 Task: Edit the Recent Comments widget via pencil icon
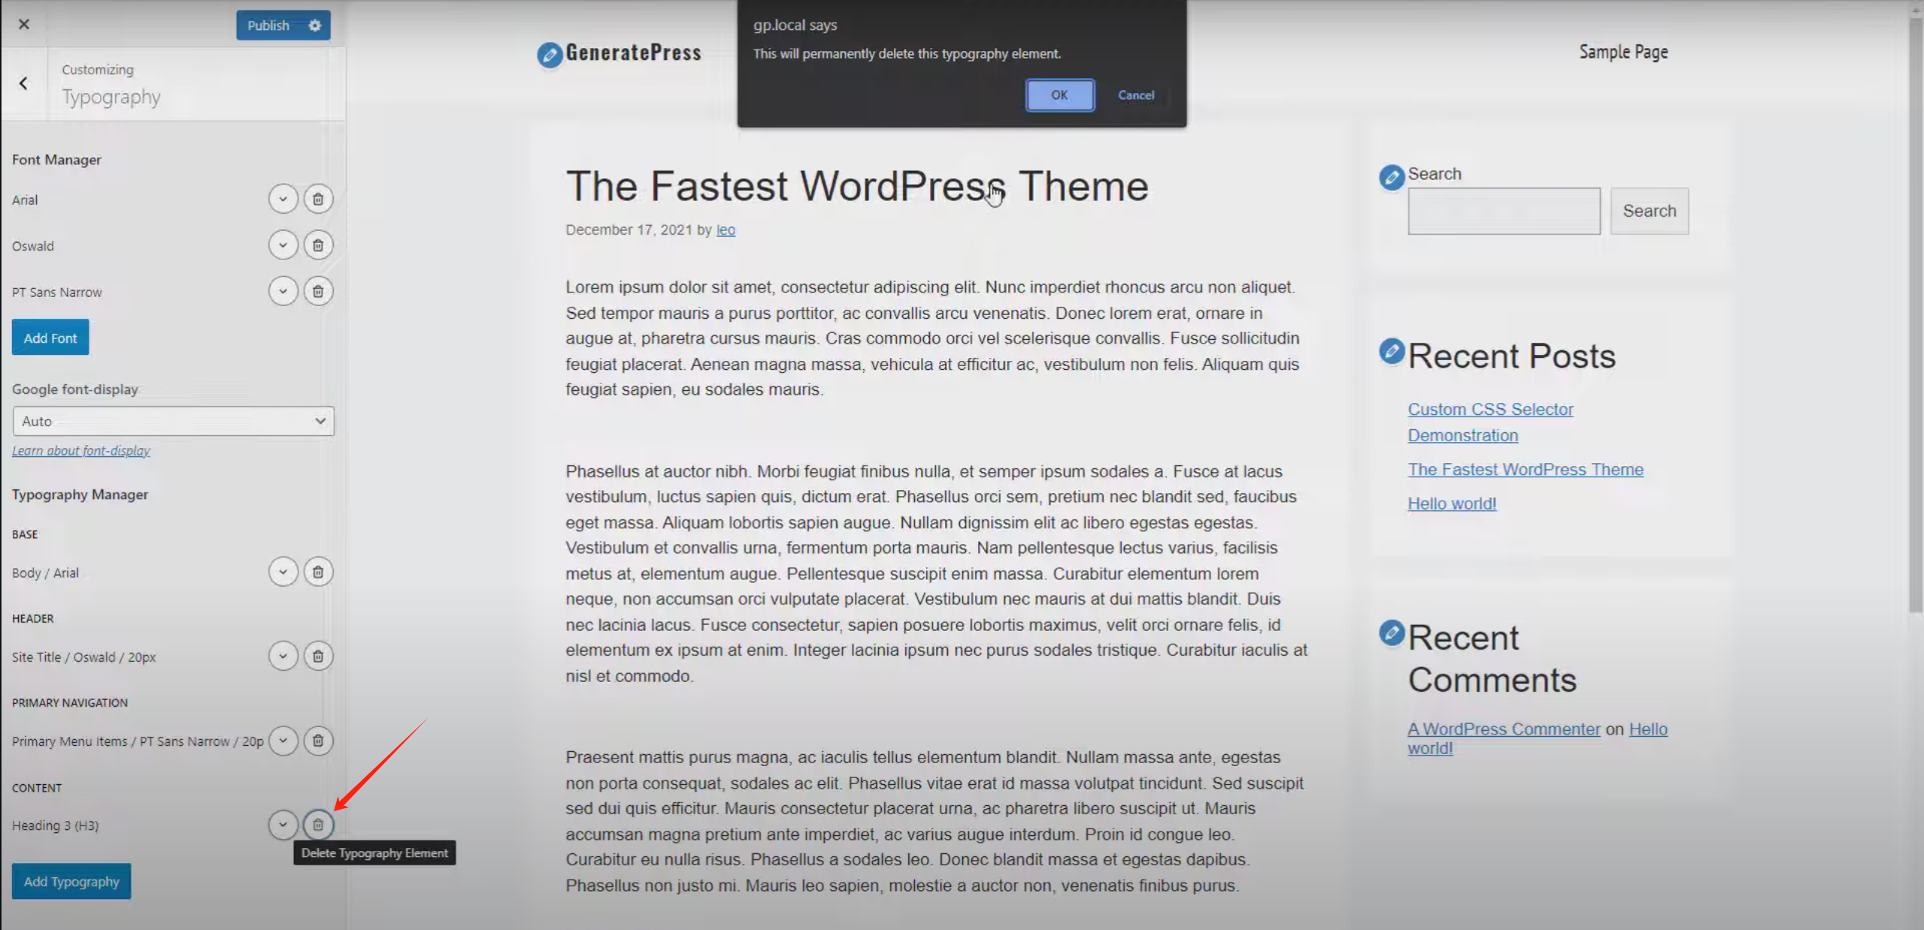(x=1391, y=632)
